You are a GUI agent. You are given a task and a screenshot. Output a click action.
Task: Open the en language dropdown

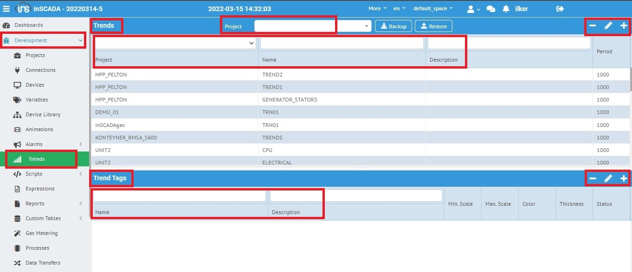[x=399, y=8]
